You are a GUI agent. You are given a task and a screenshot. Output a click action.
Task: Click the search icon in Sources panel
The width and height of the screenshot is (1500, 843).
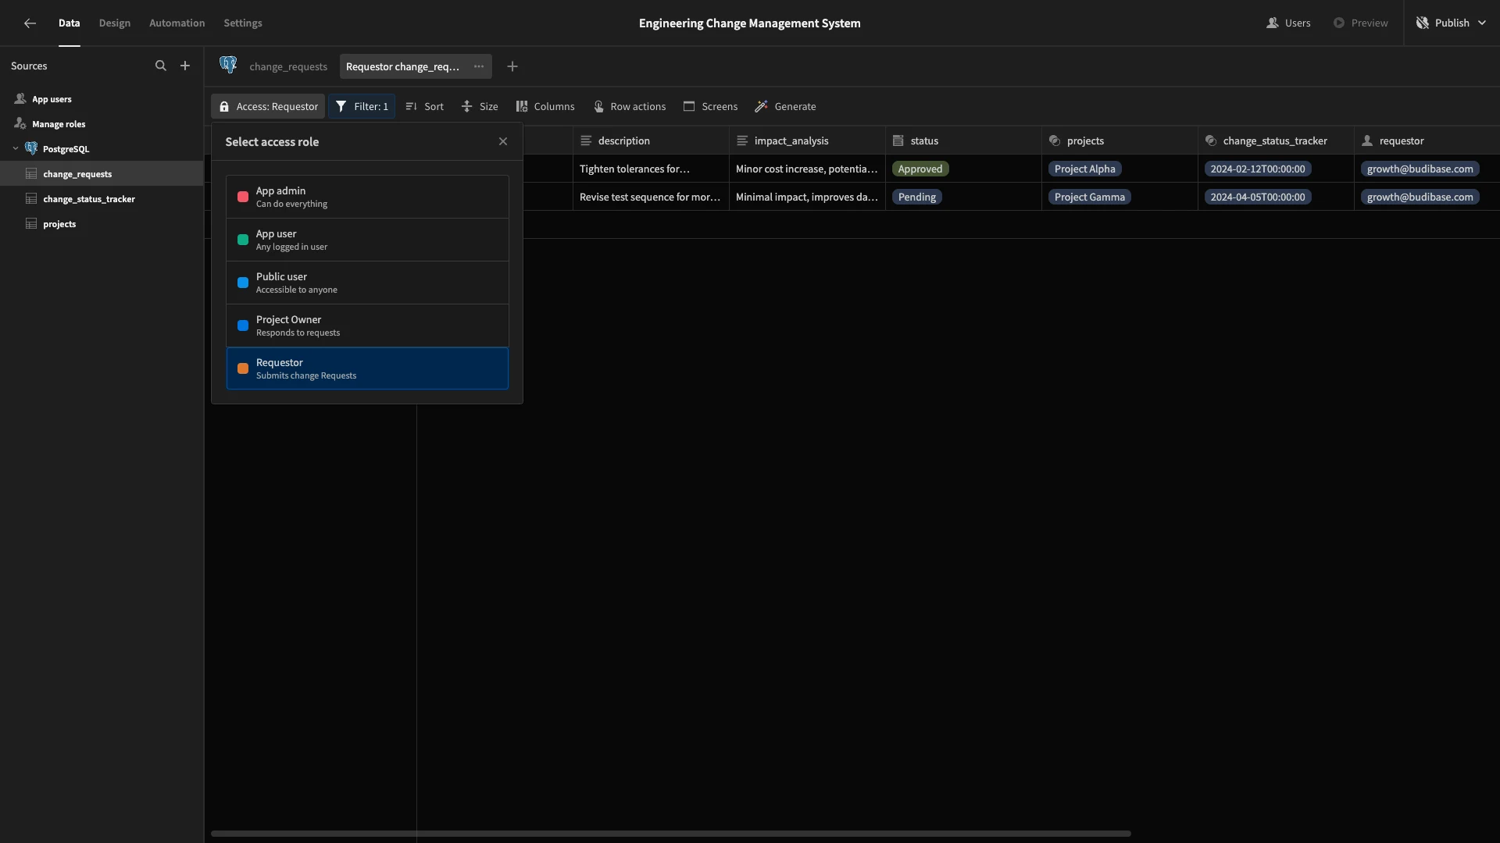(x=160, y=66)
